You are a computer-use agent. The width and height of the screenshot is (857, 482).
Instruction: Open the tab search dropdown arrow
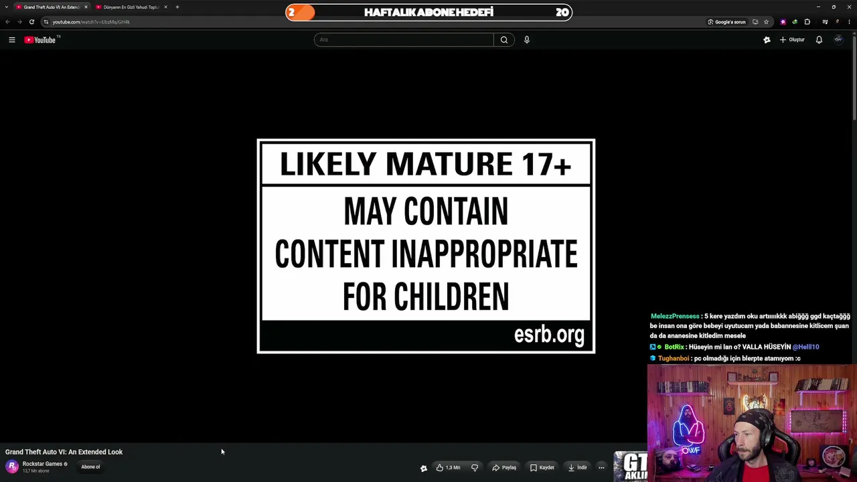[7, 7]
